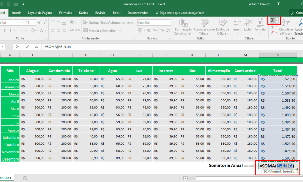Click the Formatar cells icon
The width and height of the screenshot is (303, 182).
[x=260, y=22]
